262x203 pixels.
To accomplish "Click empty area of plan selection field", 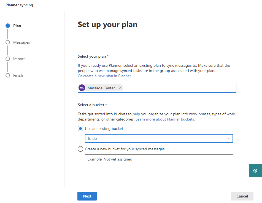I will (179, 88).
